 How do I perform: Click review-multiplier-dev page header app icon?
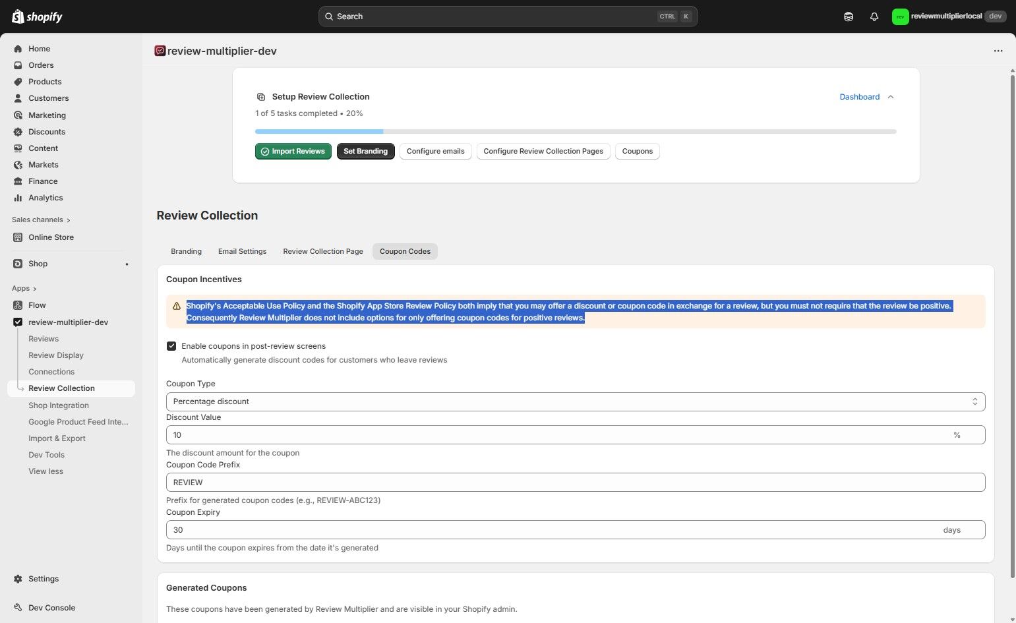pyautogui.click(x=160, y=51)
